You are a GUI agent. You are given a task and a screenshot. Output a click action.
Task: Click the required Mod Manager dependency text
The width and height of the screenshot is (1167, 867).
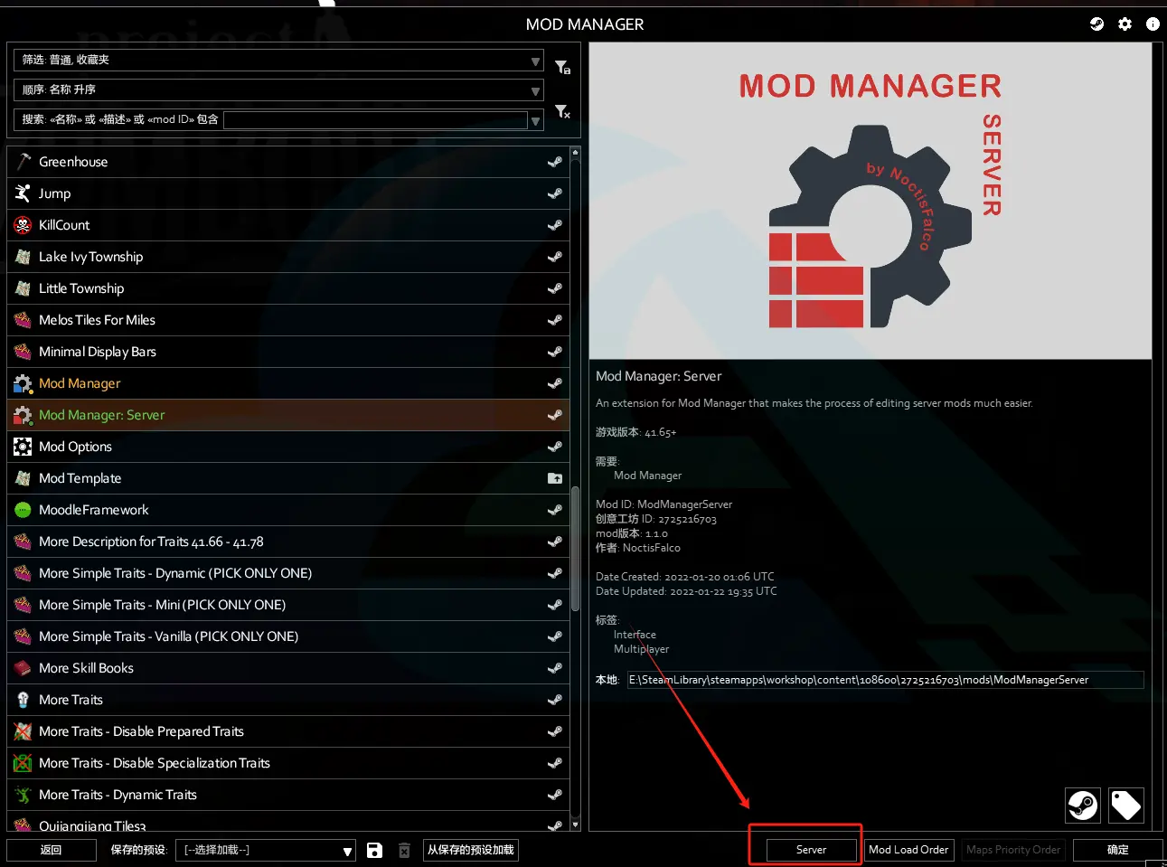coord(647,476)
